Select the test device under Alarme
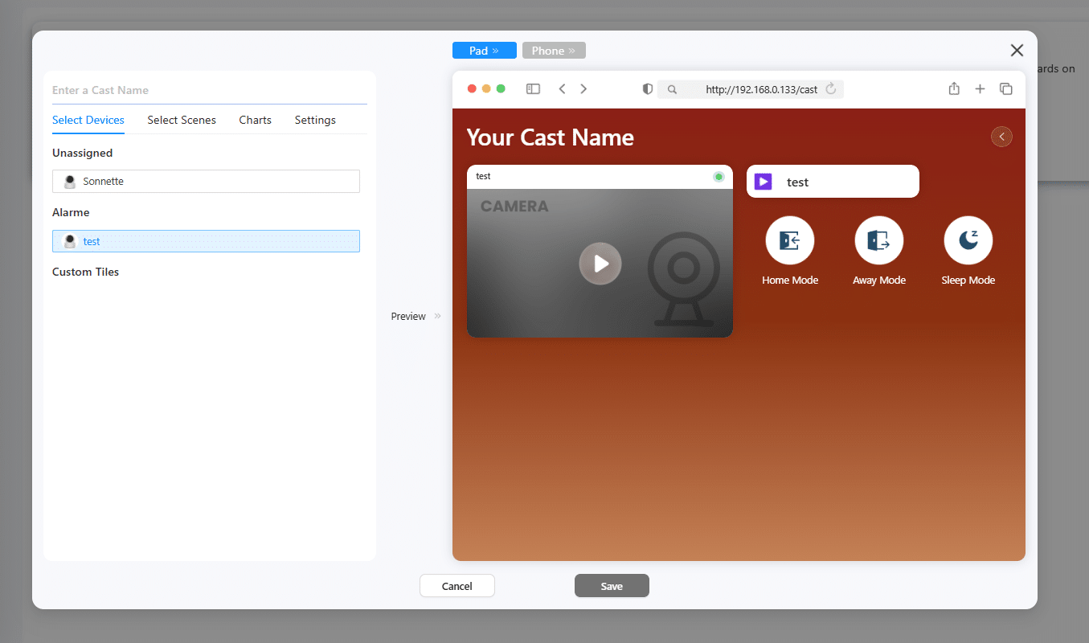The image size is (1089, 643). 206,241
